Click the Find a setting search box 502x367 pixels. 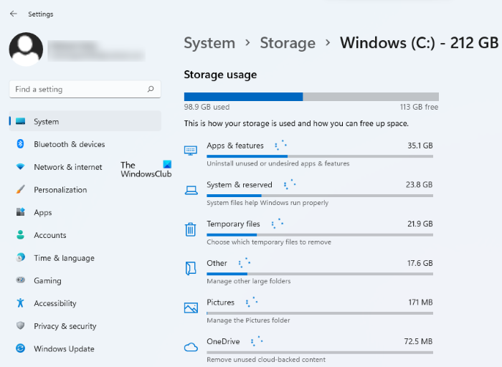coord(79,90)
